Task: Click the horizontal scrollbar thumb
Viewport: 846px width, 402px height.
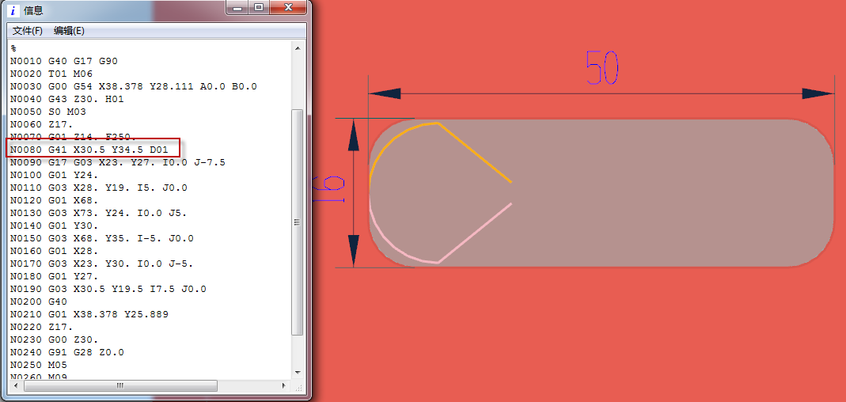Action: (x=121, y=386)
